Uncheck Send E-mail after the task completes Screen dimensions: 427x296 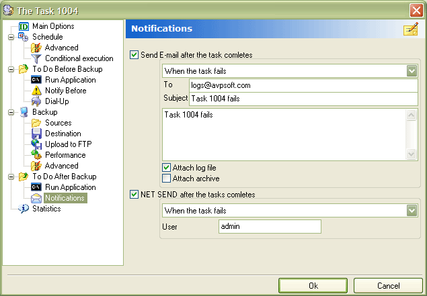134,54
